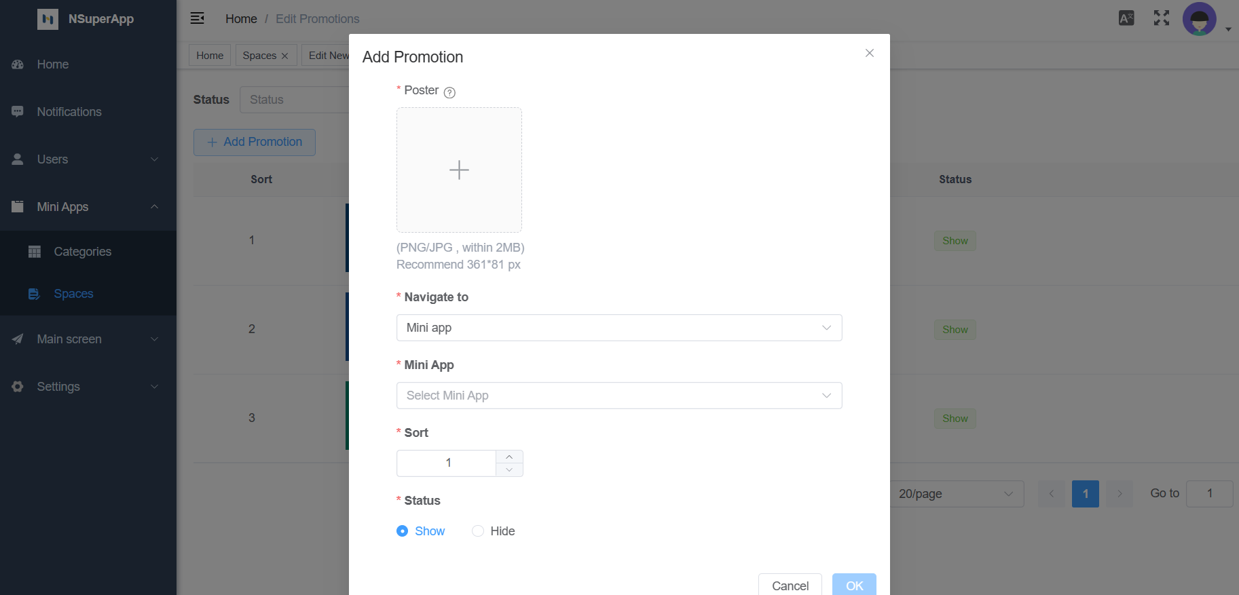Click the Poster help question icon

coord(449,92)
